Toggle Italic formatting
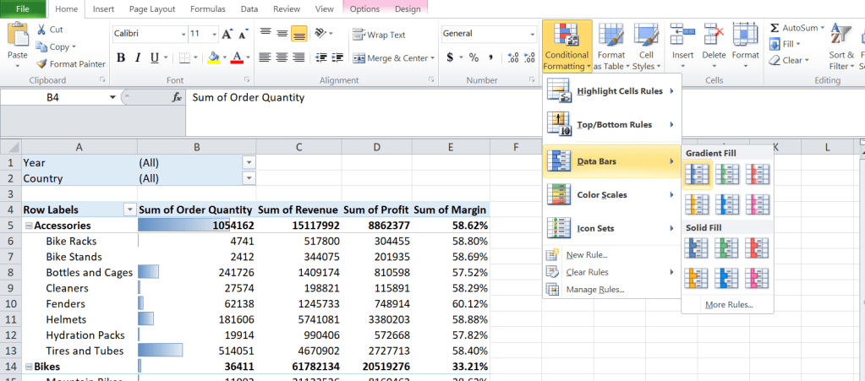 click(140, 58)
